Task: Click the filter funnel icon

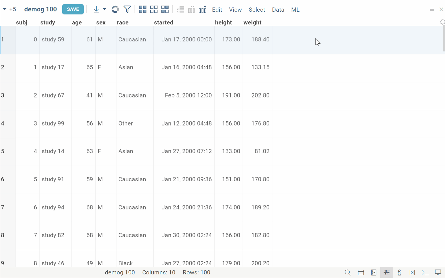Action: point(127,9)
